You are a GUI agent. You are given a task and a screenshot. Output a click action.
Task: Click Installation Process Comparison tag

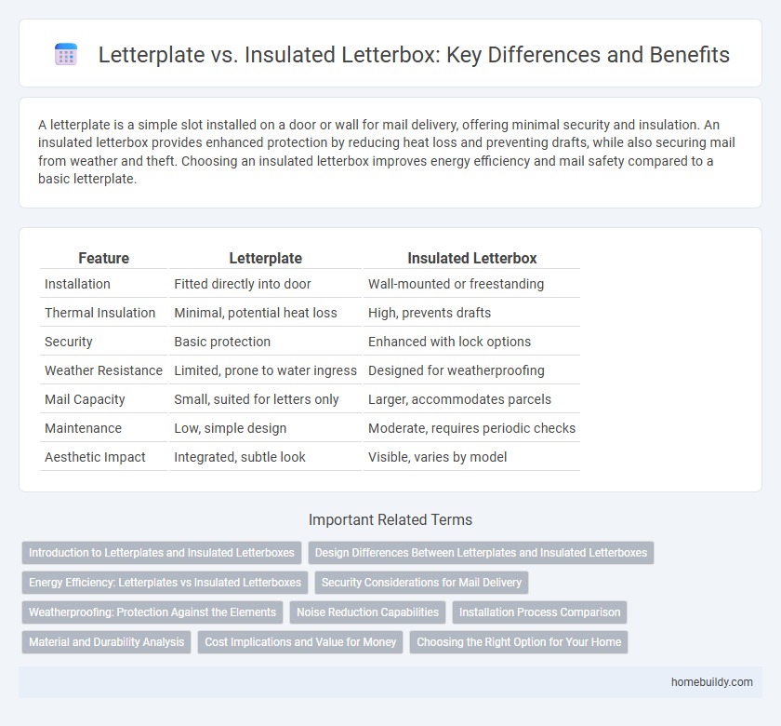click(x=539, y=612)
